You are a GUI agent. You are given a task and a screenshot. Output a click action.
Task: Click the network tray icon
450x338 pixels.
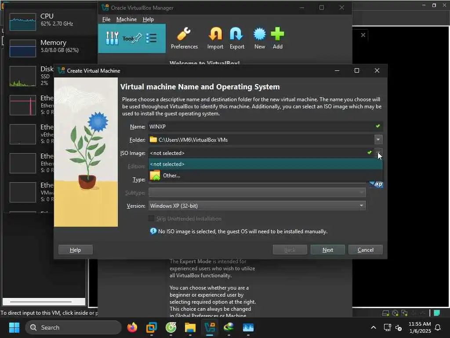[x=388, y=327]
